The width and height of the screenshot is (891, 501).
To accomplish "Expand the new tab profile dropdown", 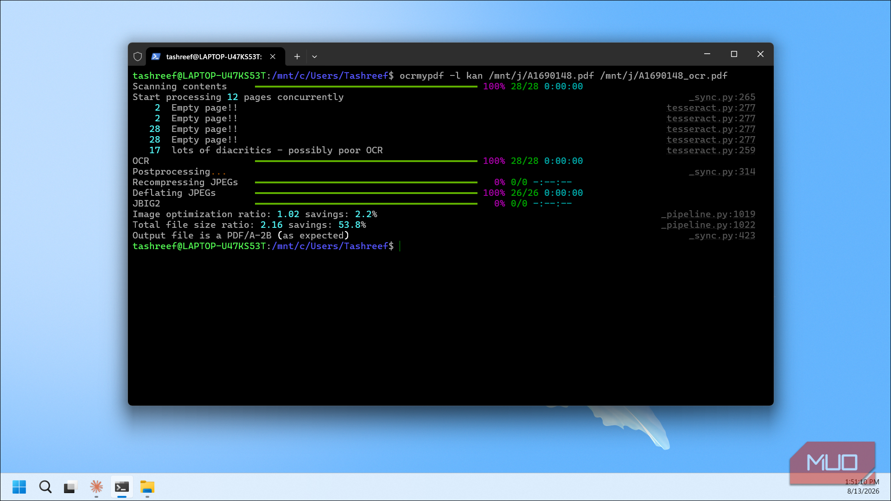I will point(314,56).
